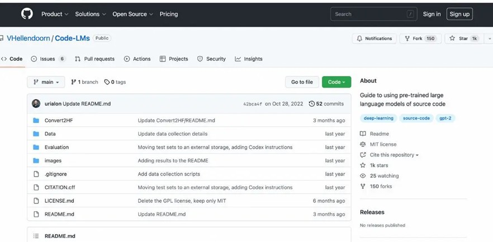This screenshot has width=493, height=242.
Task: Open 'Add data collection scripts' commit message
Action: click(169, 174)
